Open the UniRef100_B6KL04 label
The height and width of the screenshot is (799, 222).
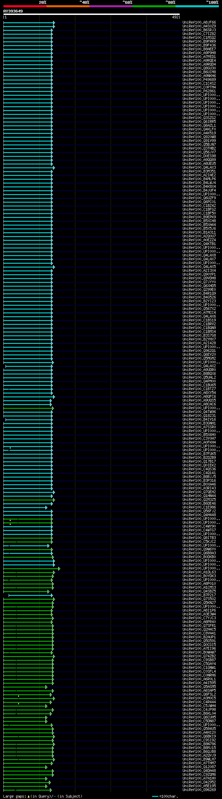(x=199, y=714)
